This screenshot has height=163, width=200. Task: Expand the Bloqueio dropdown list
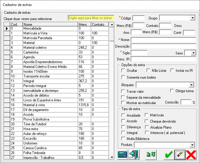point(191,85)
